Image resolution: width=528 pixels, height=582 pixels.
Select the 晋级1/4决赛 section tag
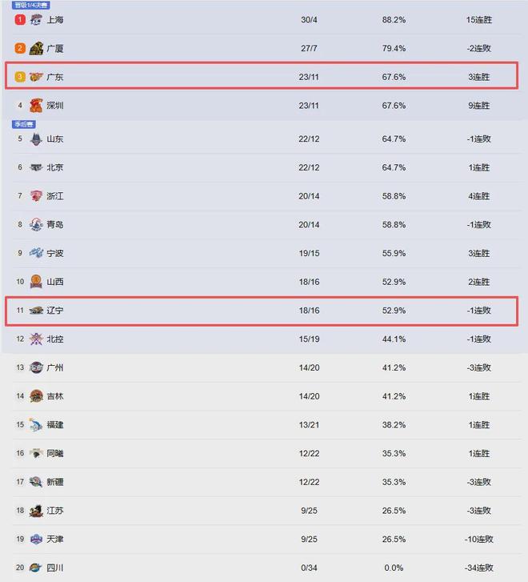pos(32,5)
